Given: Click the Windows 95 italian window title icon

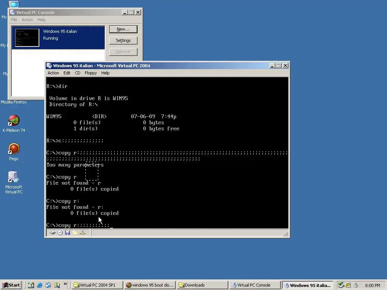Looking at the screenshot, I should pos(49,66).
